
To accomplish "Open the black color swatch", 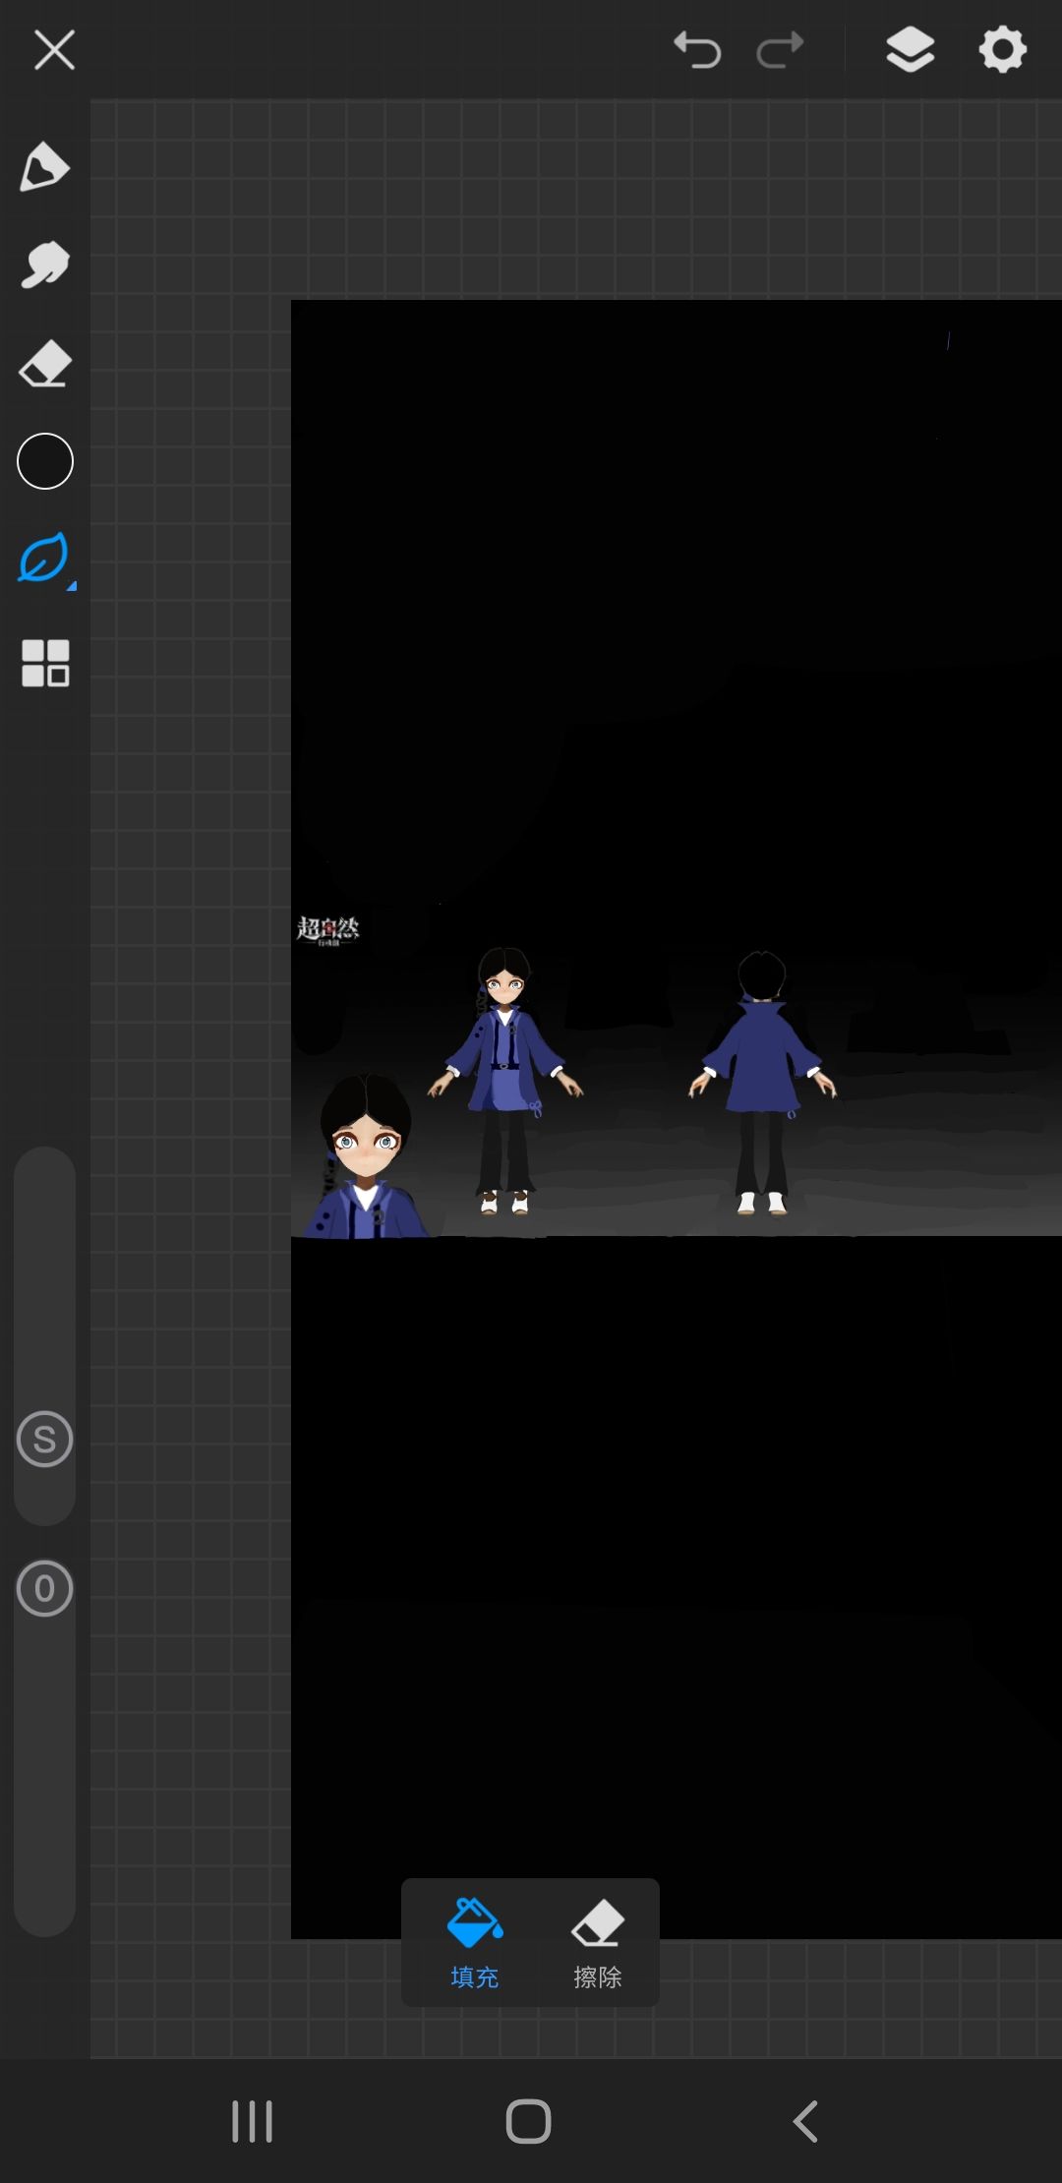I will [x=45, y=461].
